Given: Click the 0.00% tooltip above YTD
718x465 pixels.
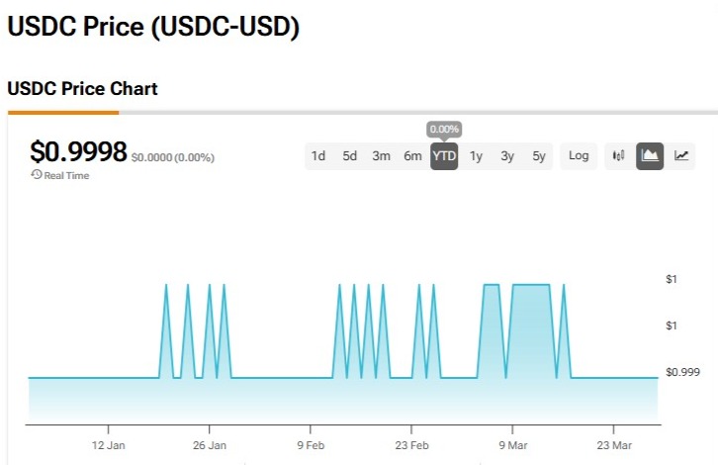Looking at the screenshot, I should coord(444,130).
